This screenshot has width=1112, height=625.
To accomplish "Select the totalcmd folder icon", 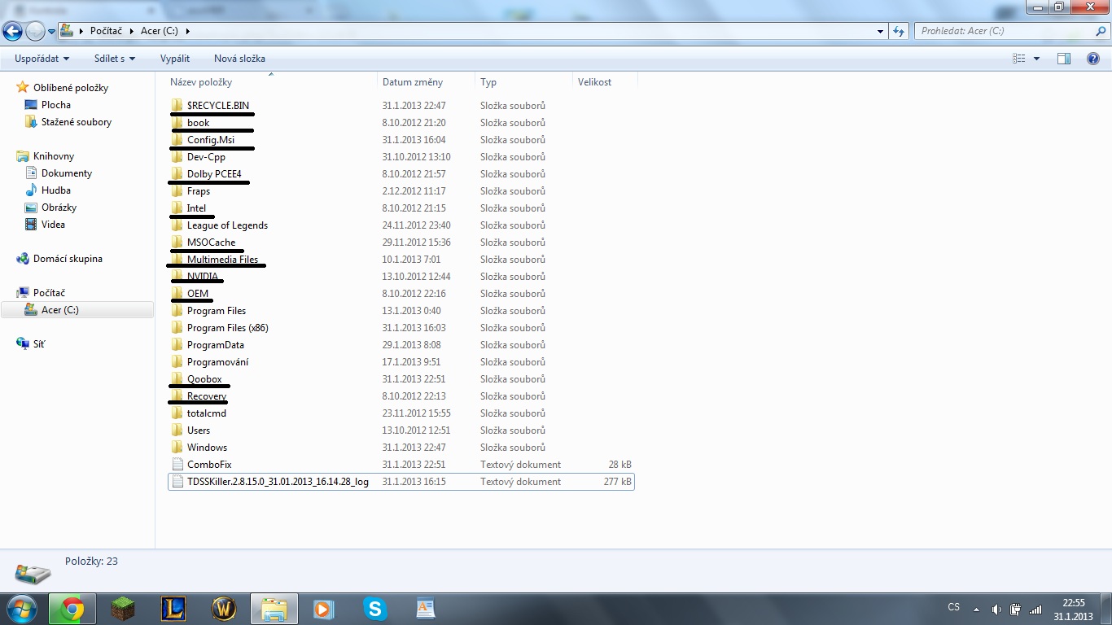I will pyautogui.click(x=177, y=413).
